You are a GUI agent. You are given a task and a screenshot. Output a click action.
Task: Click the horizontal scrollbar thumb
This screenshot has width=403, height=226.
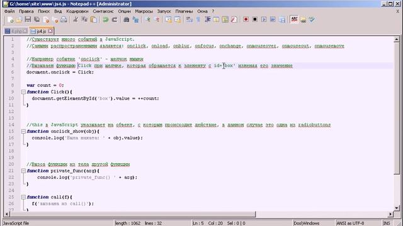point(133,214)
